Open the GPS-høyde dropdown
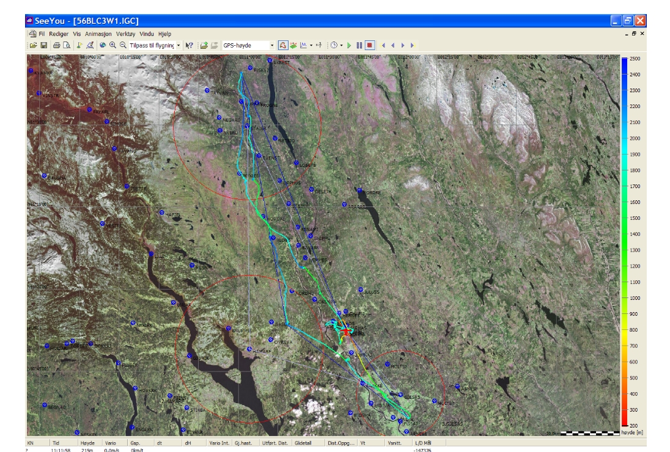 (273, 45)
